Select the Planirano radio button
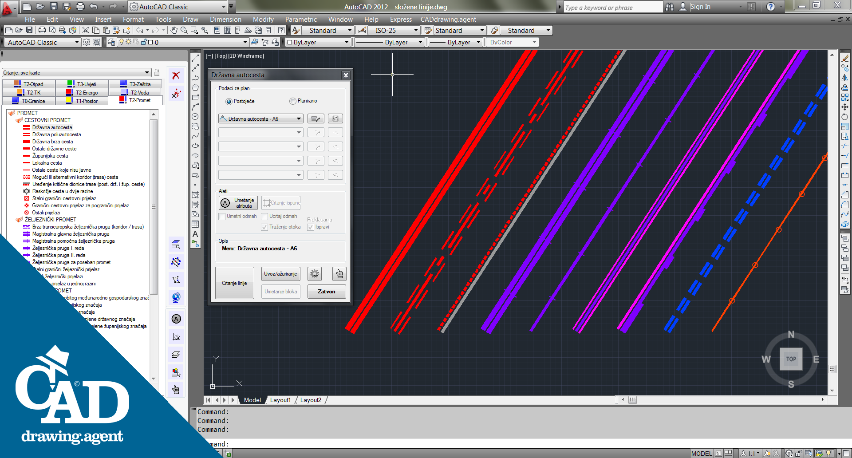This screenshot has height=458, width=852. pos(292,101)
